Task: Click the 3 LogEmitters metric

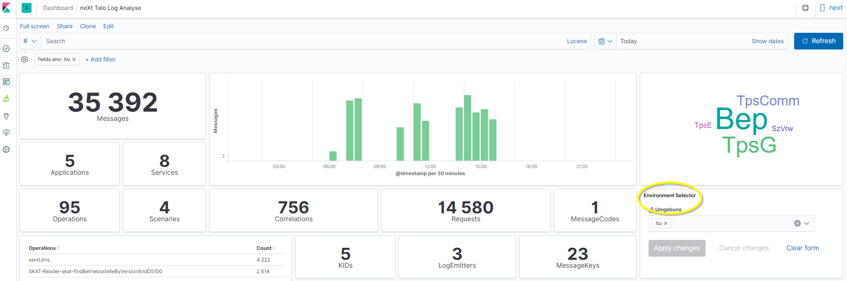Action: pyautogui.click(x=457, y=257)
